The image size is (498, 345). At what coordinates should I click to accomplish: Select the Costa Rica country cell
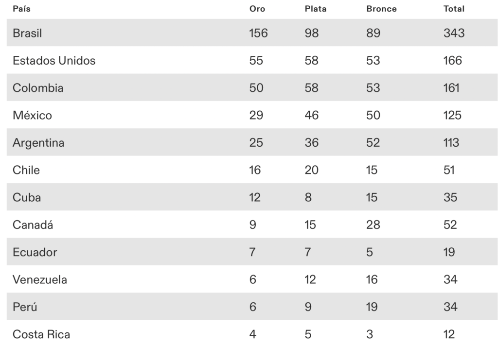click(x=41, y=334)
